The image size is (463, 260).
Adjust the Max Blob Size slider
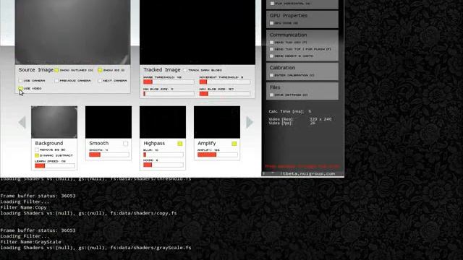point(225,94)
